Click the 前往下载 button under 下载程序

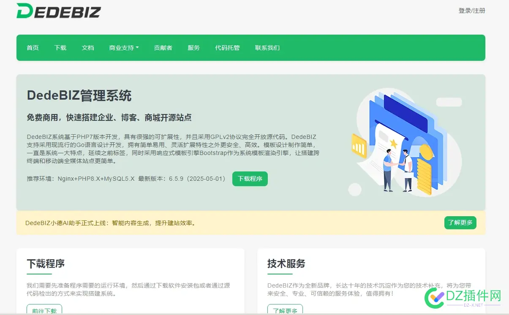[44, 311]
